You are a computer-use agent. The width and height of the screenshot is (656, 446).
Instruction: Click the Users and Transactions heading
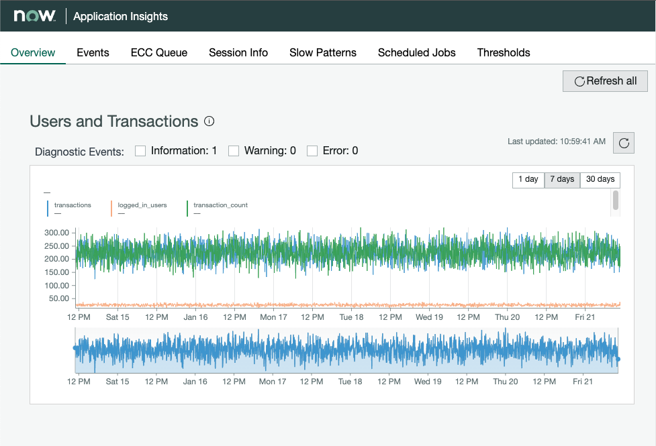pos(113,121)
